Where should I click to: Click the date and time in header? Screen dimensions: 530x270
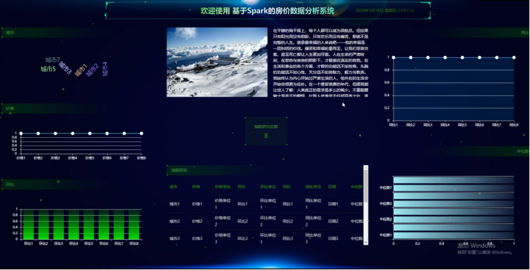385,10
